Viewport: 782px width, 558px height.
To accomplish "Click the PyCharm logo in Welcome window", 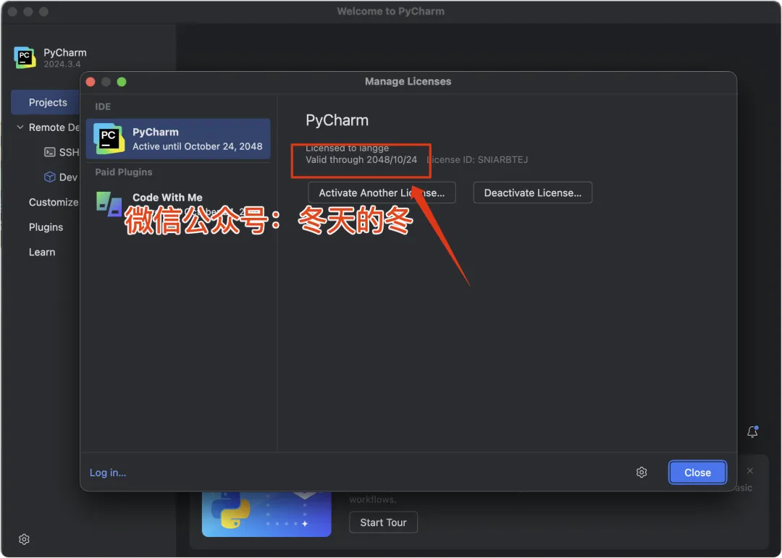I will pos(25,57).
